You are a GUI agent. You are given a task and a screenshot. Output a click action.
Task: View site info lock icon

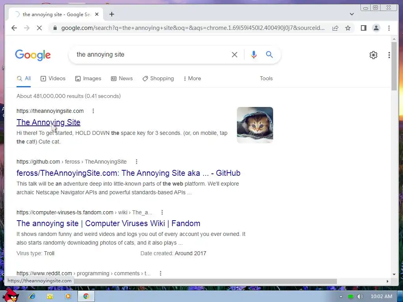click(55, 28)
